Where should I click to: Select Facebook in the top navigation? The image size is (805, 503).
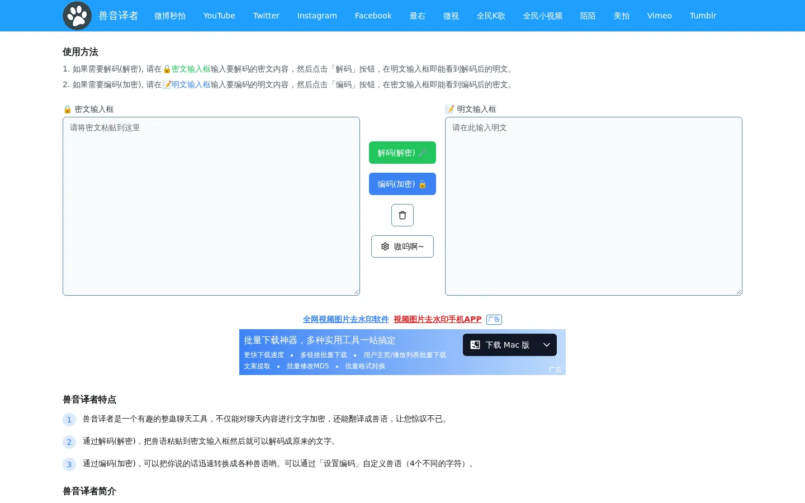point(373,16)
